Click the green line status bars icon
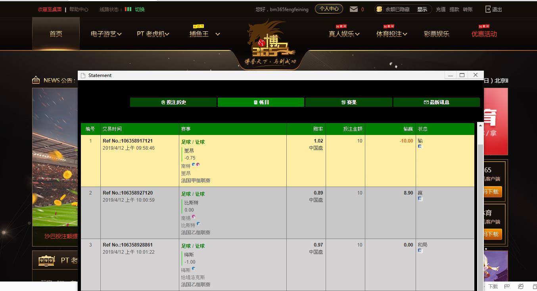Image resolution: width=537 pixels, height=291 pixels. click(x=128, y=9)
